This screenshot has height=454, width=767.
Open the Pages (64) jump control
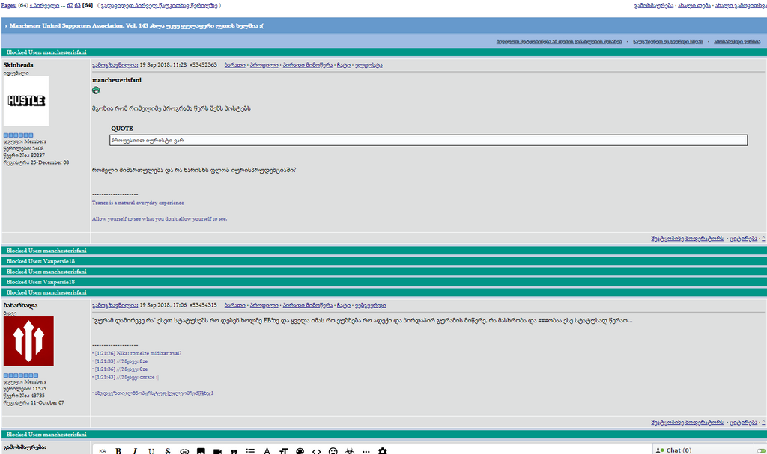(x=8, y=5)
